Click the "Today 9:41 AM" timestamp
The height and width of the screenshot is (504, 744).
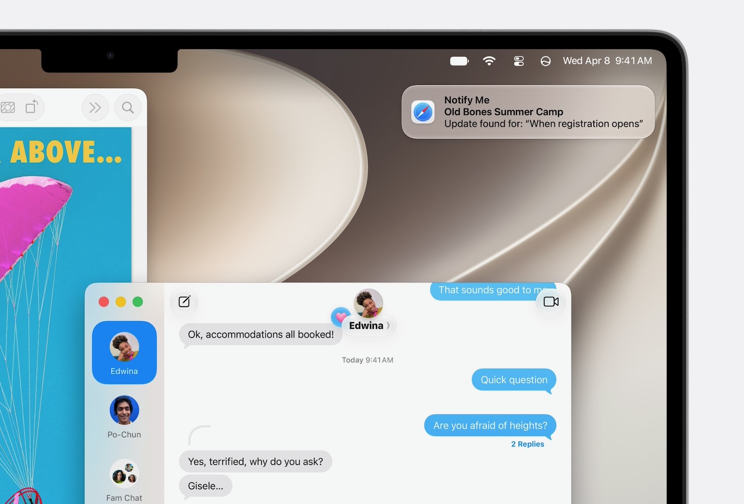pyautogui.click(x=368, y=360)
